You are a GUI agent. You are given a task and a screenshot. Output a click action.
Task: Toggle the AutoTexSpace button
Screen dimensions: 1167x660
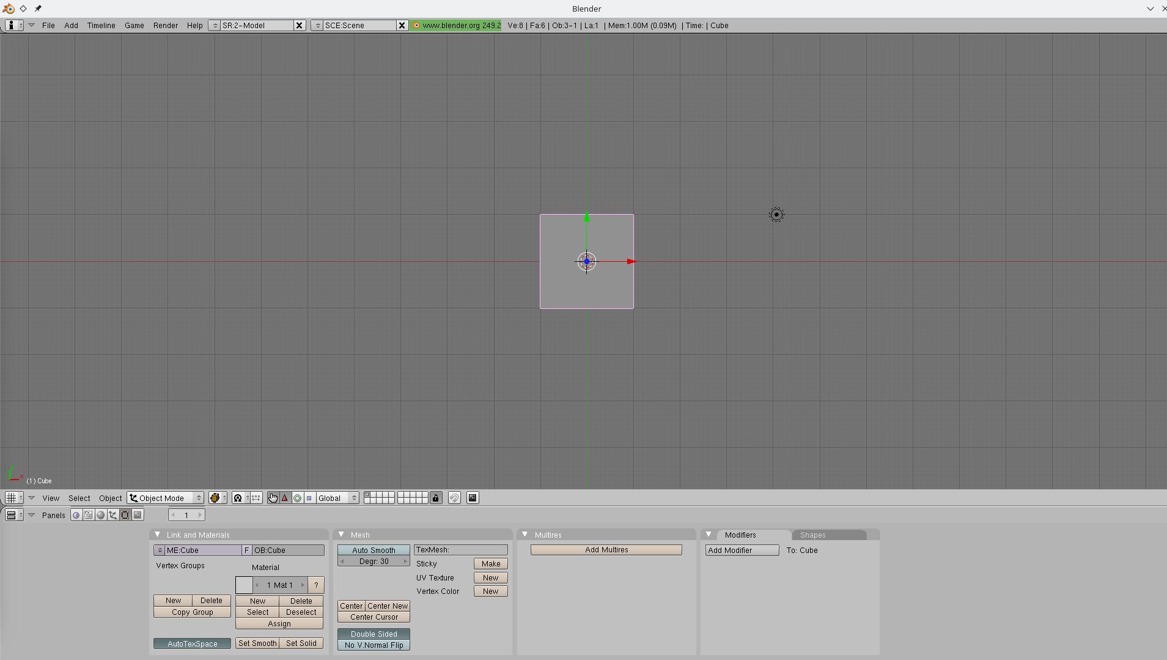click(192, 643)
